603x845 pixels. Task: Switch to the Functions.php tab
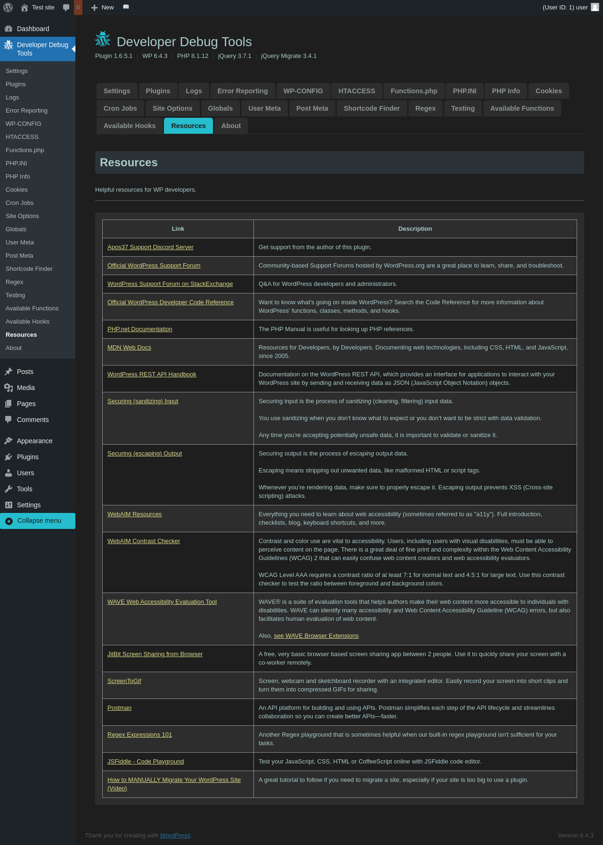[x=414, y=91]
